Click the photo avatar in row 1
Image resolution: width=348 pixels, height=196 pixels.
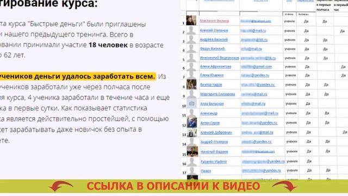pyautogui.click(x=191, y=21)
